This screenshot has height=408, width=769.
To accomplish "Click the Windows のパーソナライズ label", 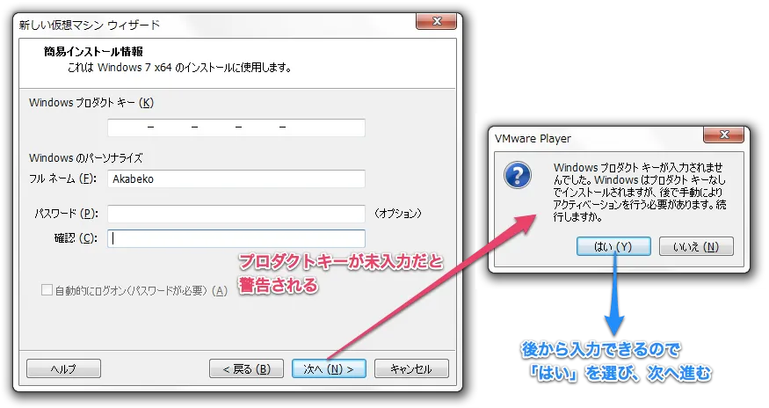I will click(86, 157).
